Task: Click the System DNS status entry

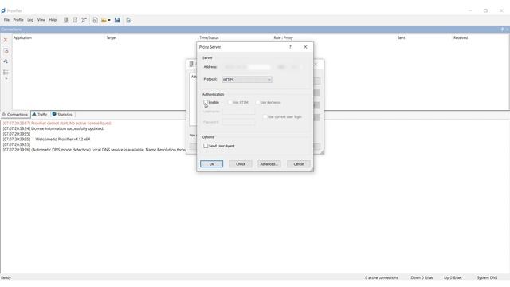Action: [x=487, y=277]
